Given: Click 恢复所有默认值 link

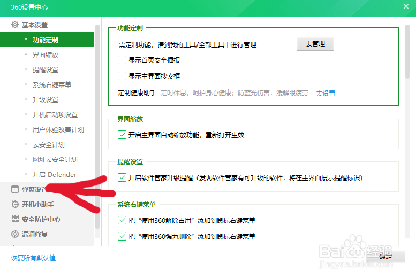Looking at the screenshot, I should coord(33,258).
